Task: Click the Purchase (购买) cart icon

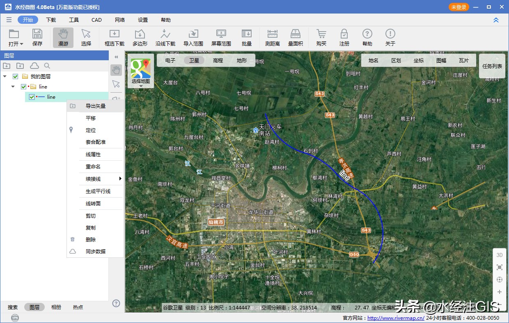Action: pos(321,34)
